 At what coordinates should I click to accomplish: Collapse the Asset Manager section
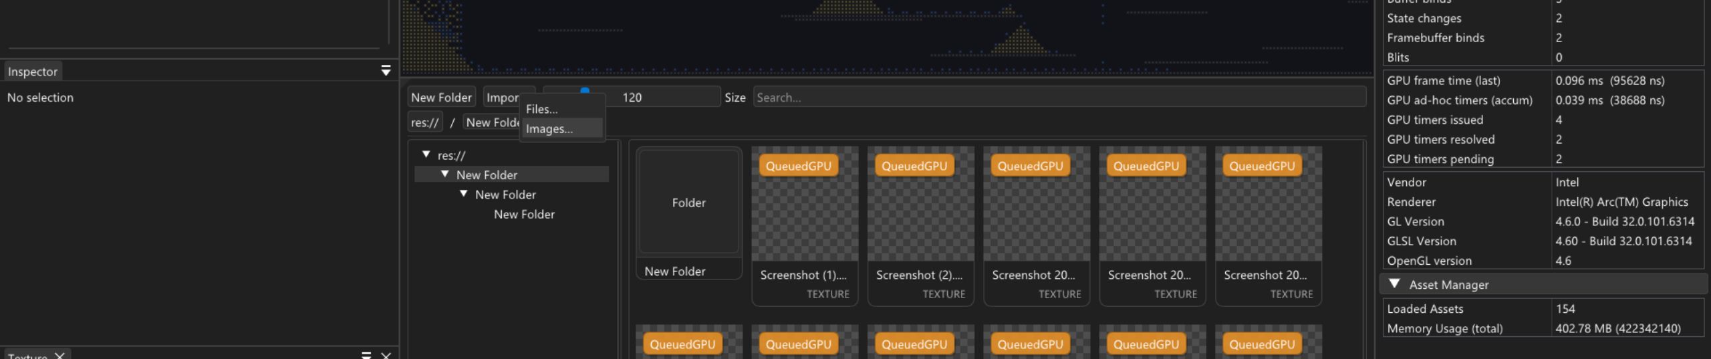(1394, 284)
